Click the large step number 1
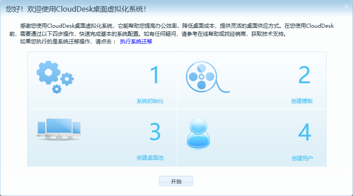The height and width of the screenshot is (196, 353). (155, 75)
